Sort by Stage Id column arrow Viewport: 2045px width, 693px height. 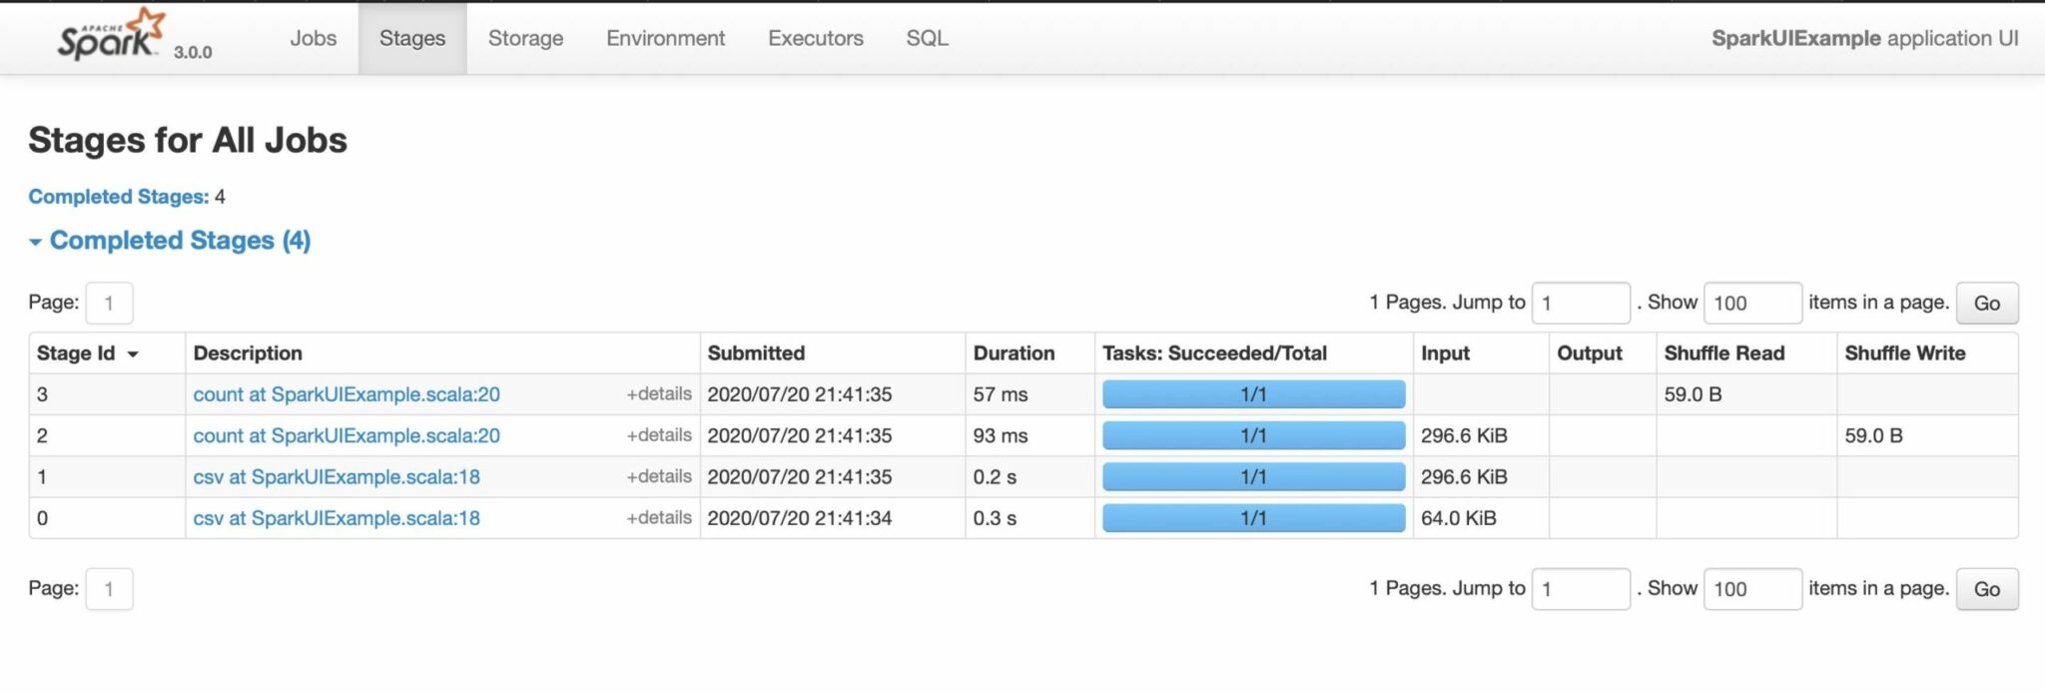[x=132, y=354]
